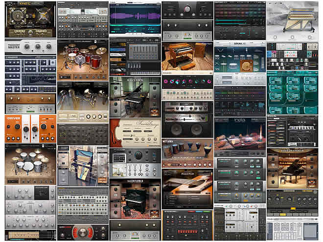
Task: Select the brass instruments plugin thumbnail
Action: pyautogui.click(x=83, y=102)
